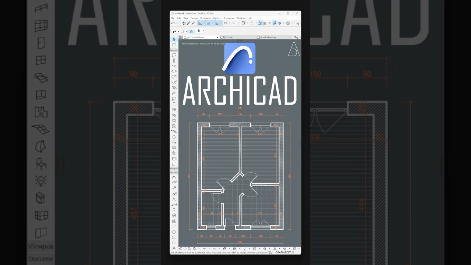
Task: Select the Shell tool
Action: pos(174,82)
